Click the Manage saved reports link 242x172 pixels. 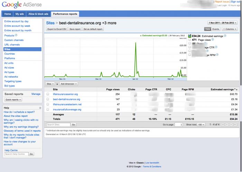[x=36, y=94]
